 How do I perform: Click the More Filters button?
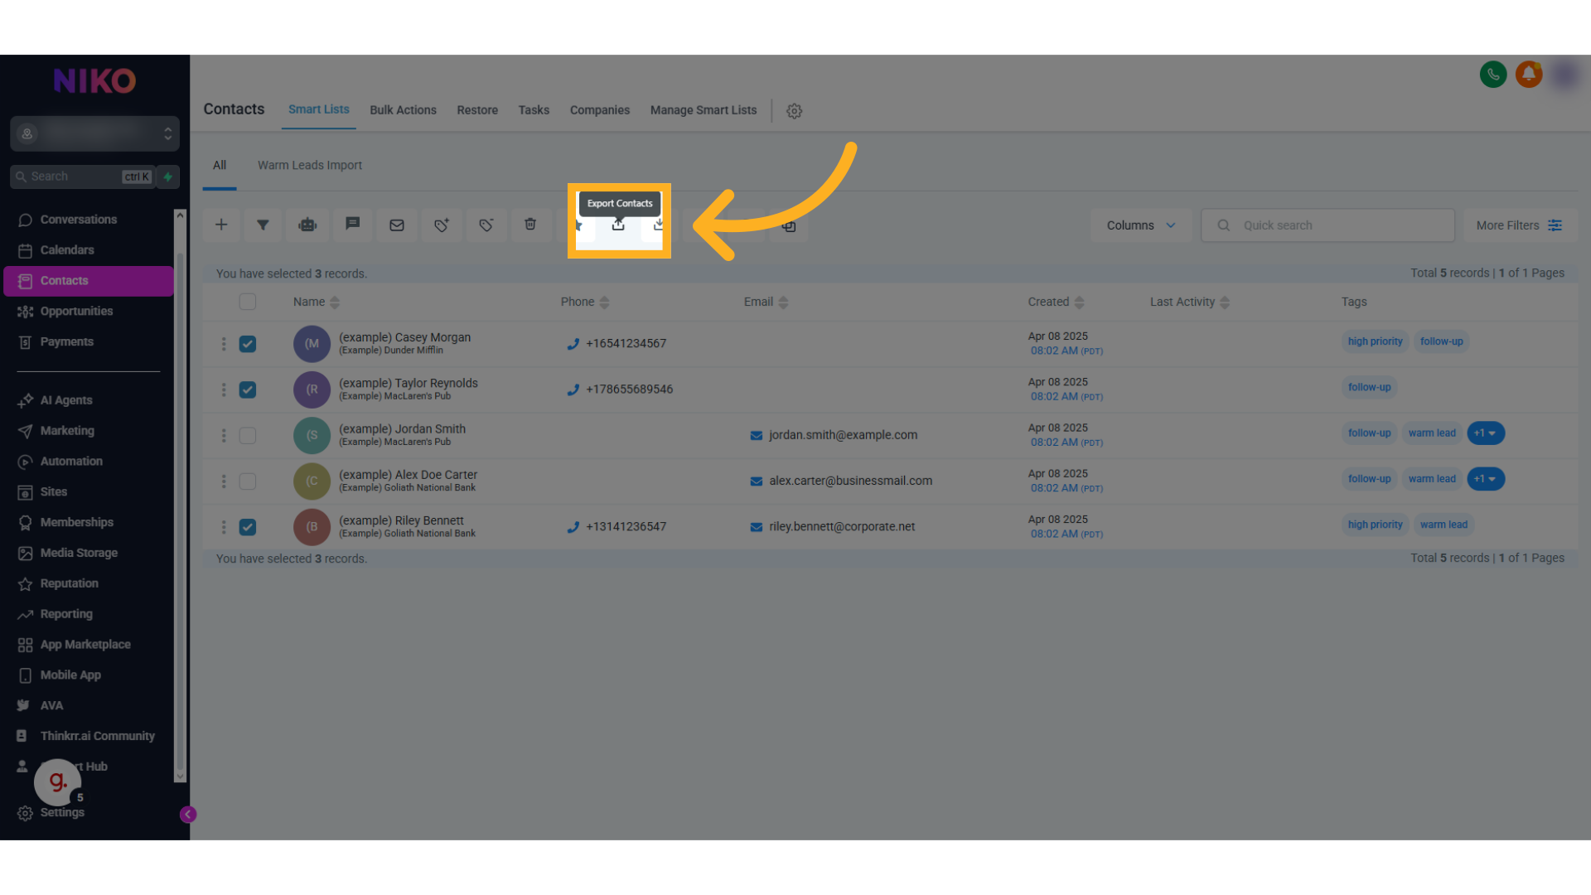pos(1518,225)
